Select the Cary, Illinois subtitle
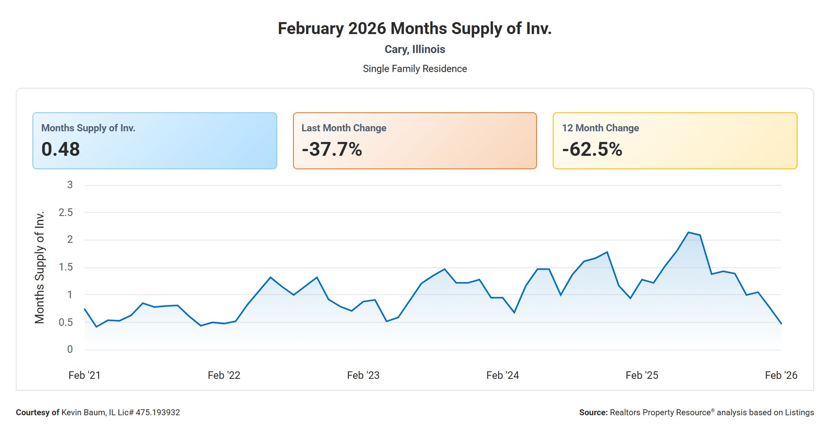Image resolution: width=830 pixels, height=435 pixels. 415,49
